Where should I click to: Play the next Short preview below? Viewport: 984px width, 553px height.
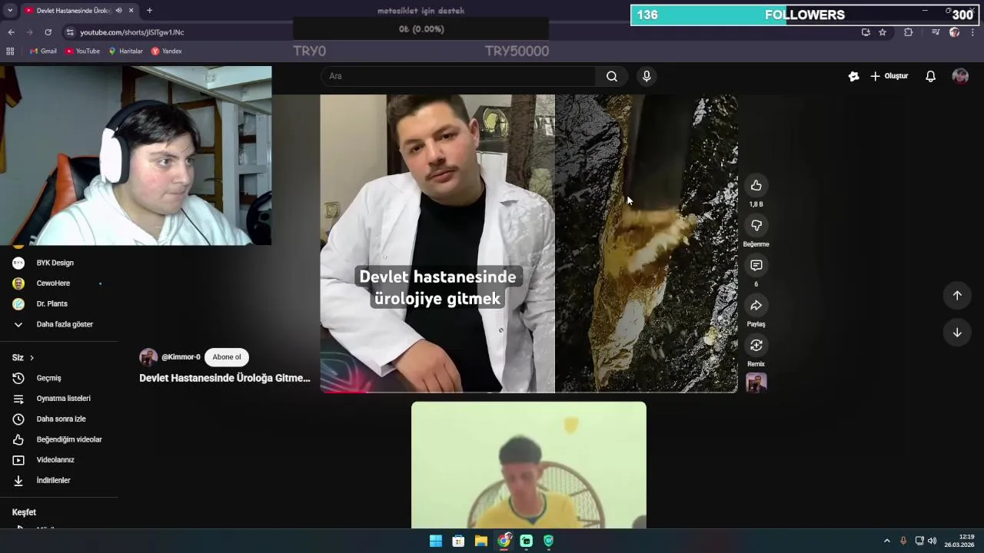529,465
